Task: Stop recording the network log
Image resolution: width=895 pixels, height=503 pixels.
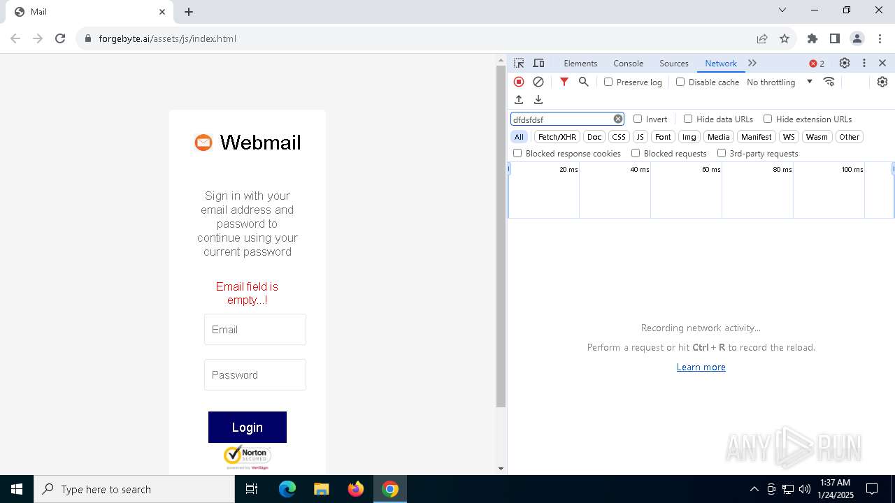Action: [519, 82]
